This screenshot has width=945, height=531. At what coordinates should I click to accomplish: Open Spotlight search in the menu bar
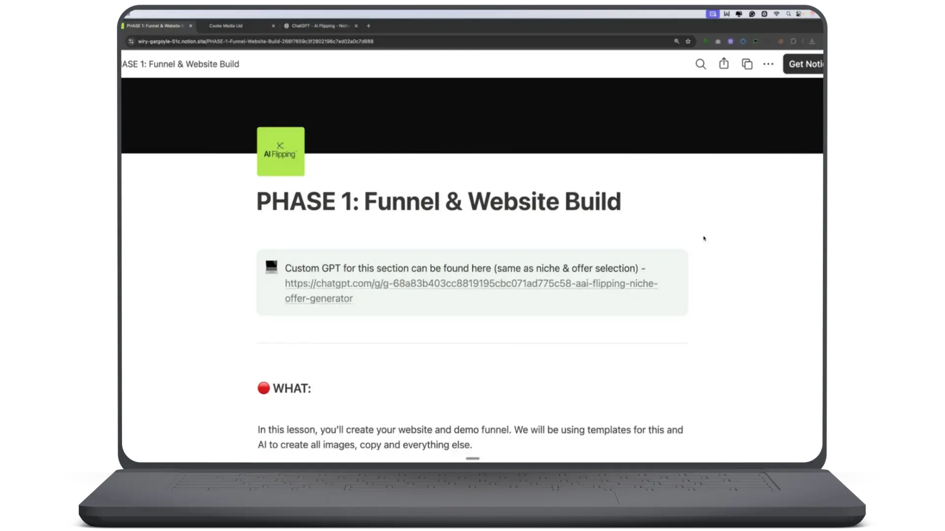click(x=788, y=14)
